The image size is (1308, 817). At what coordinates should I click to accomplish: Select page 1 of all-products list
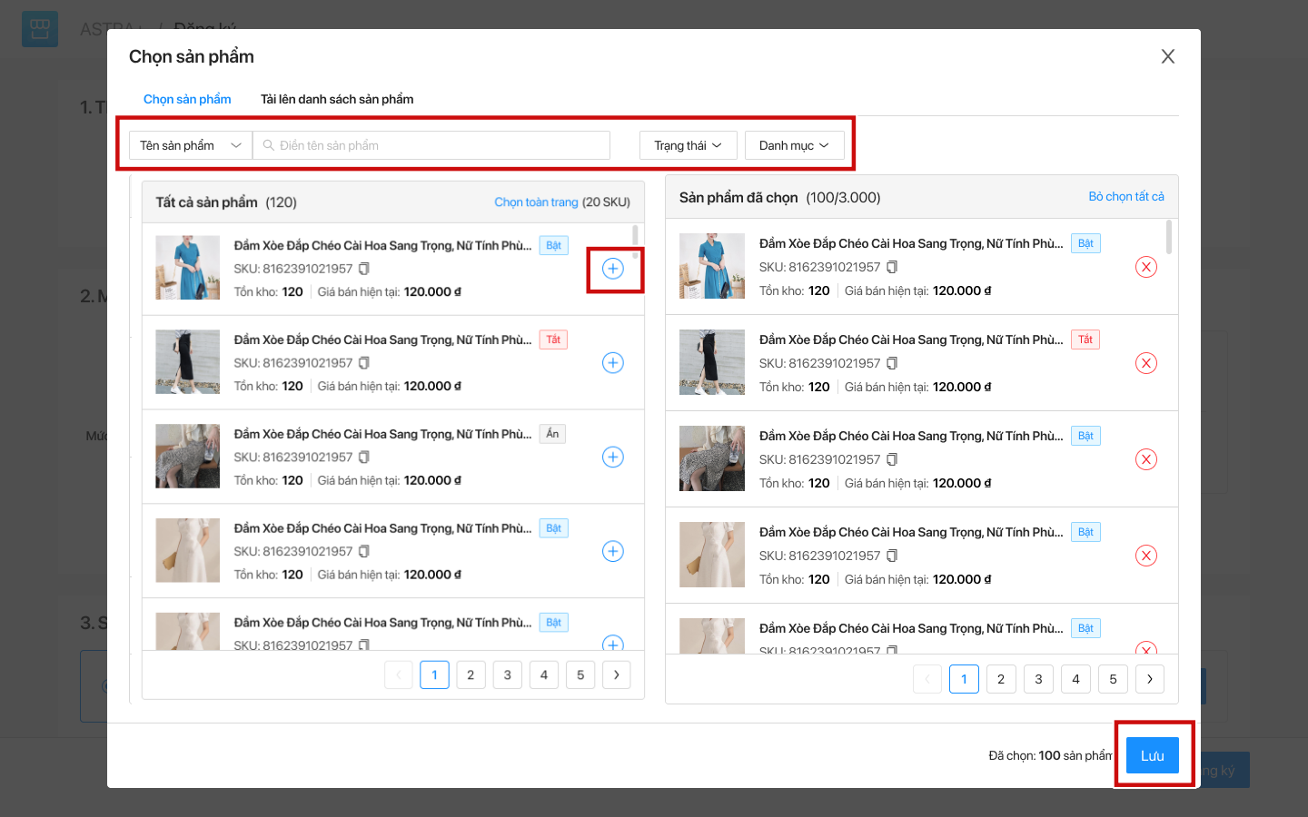434,674
